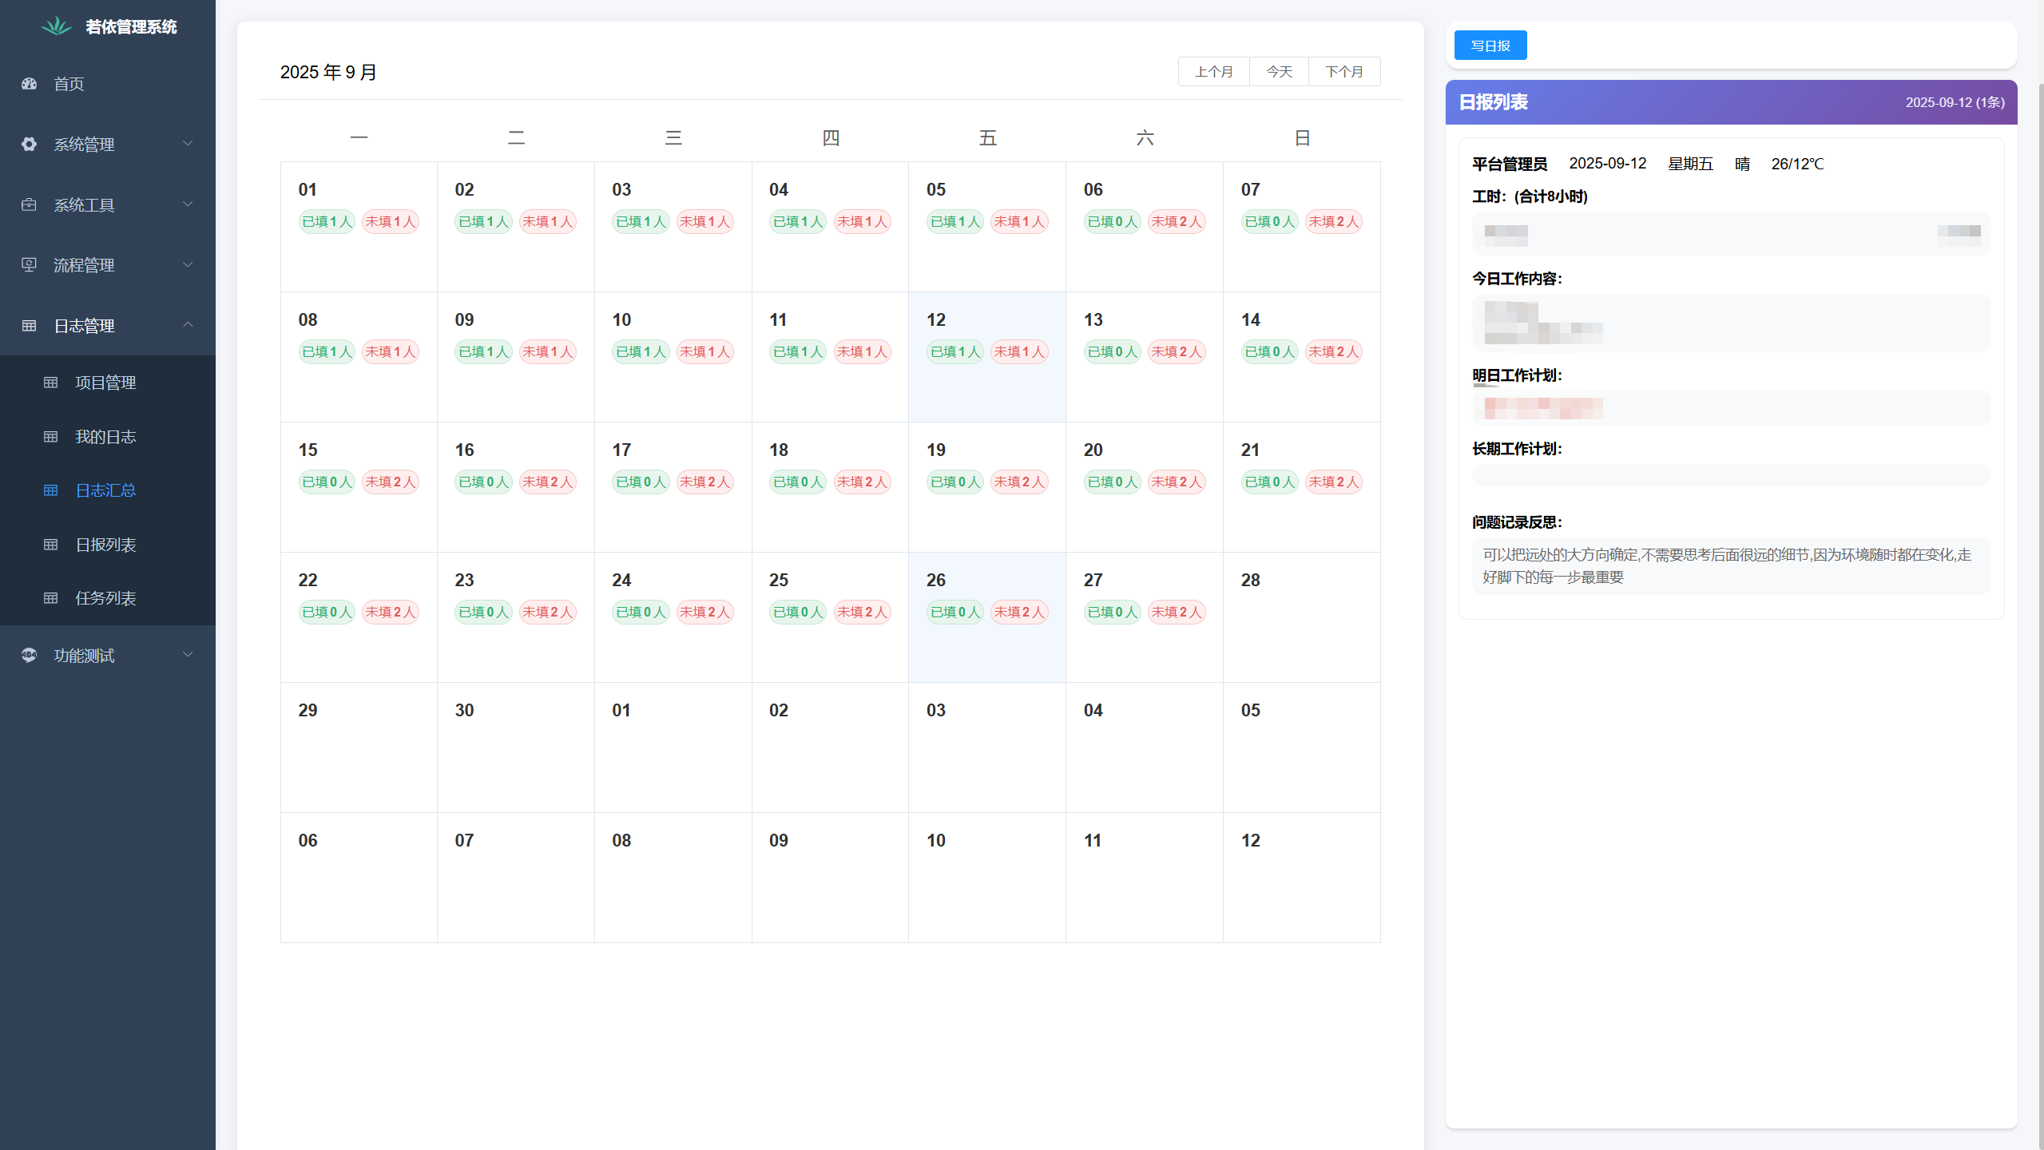Open the 我的日志 menu item
The image size is (2044, 1150).
[105, 437]
